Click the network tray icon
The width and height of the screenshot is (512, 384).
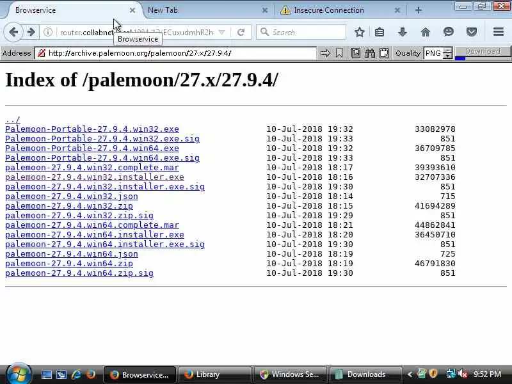(451, 374)
